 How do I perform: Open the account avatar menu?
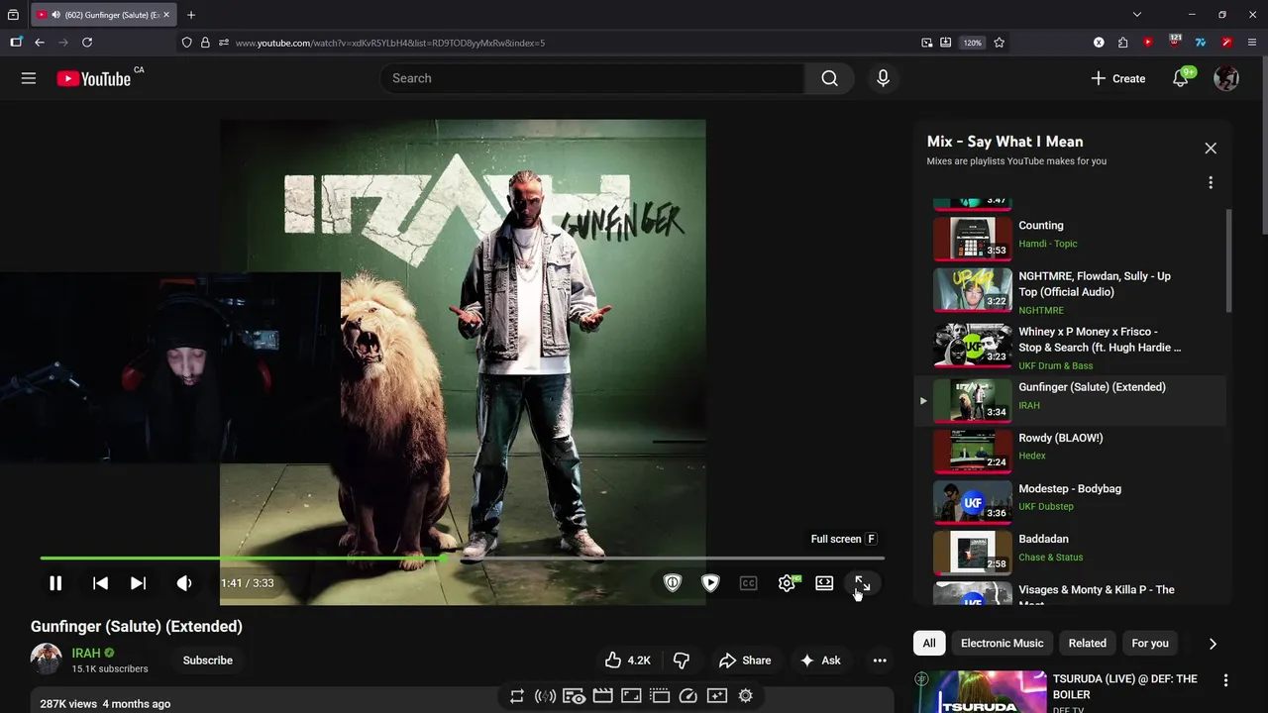pyautogui.click(x=1226, y=78)
